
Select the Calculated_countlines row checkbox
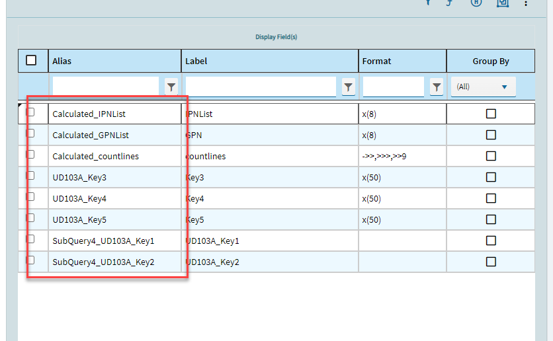click(30, 154)
